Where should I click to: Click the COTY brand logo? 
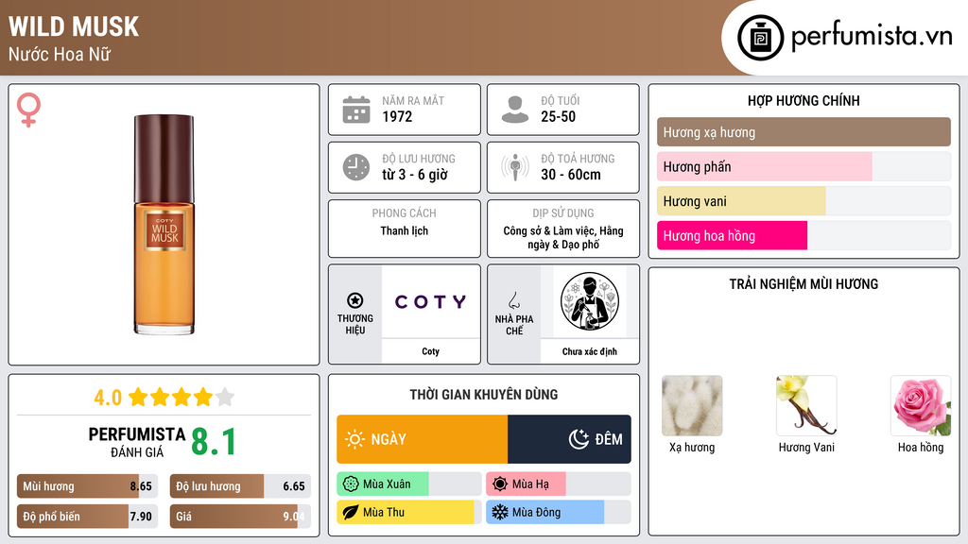(430, 301)
